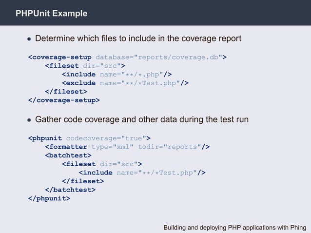
Task: Click the opening <batchtest> tag
Action: coord(68,155)
